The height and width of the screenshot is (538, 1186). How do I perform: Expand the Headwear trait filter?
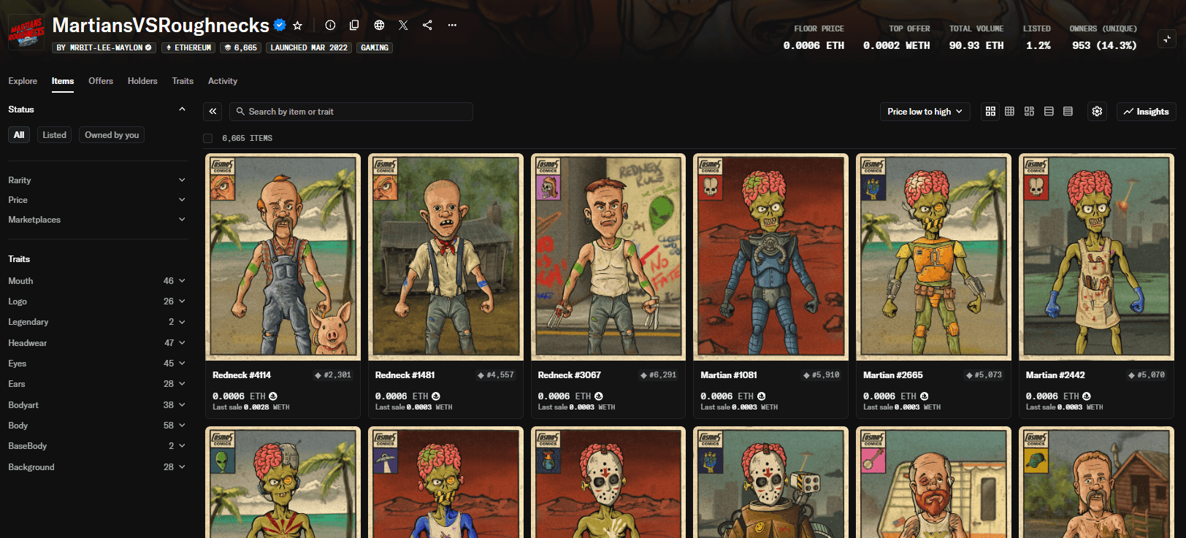point(96,343)
